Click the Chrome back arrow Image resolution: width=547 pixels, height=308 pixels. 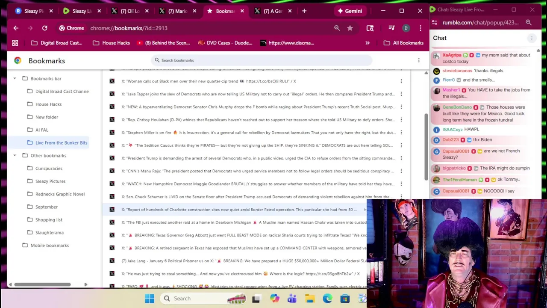tap(16, 28)
